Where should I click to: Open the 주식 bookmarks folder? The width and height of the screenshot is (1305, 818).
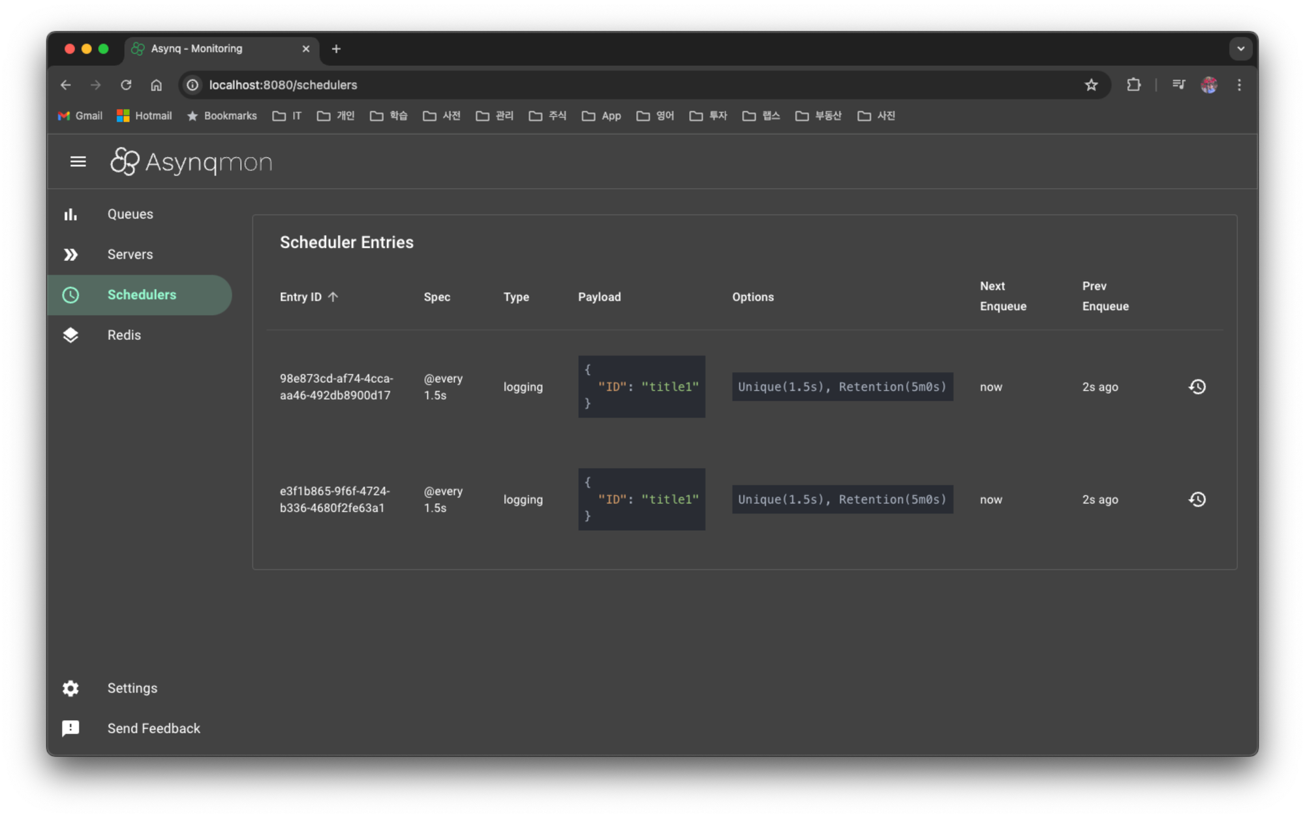point(547,115)
